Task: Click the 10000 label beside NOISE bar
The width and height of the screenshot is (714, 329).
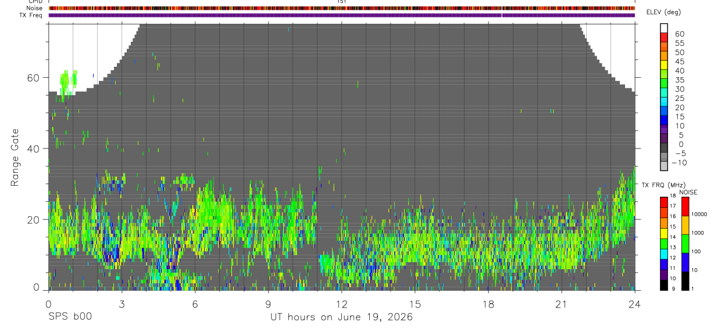Action: pyautogui.click(x=698, y=214)
